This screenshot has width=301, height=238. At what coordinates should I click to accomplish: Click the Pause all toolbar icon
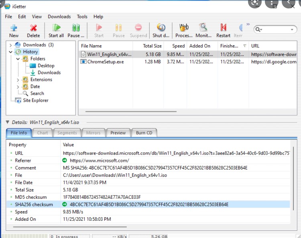(x=76, y=28)
